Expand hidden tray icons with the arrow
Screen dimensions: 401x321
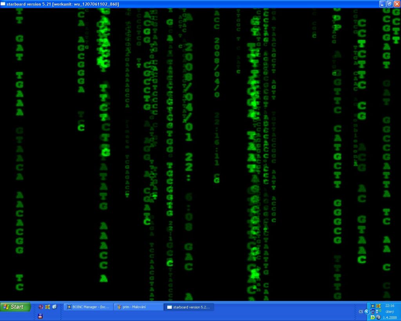click(367, 312)
